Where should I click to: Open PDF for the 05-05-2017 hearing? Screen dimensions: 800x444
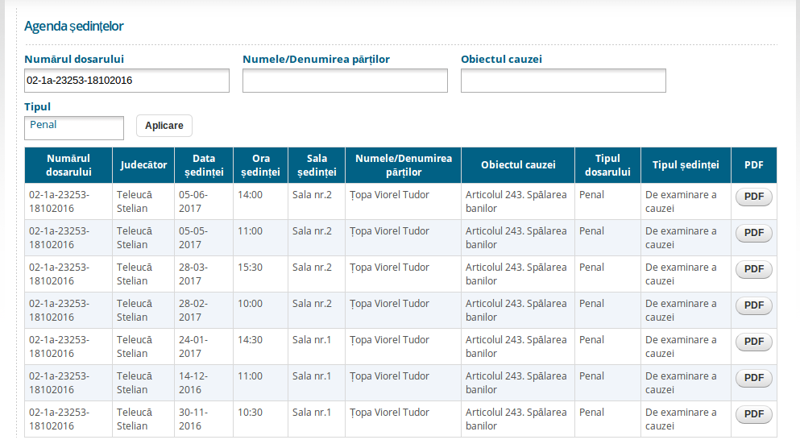pos(753,233)
